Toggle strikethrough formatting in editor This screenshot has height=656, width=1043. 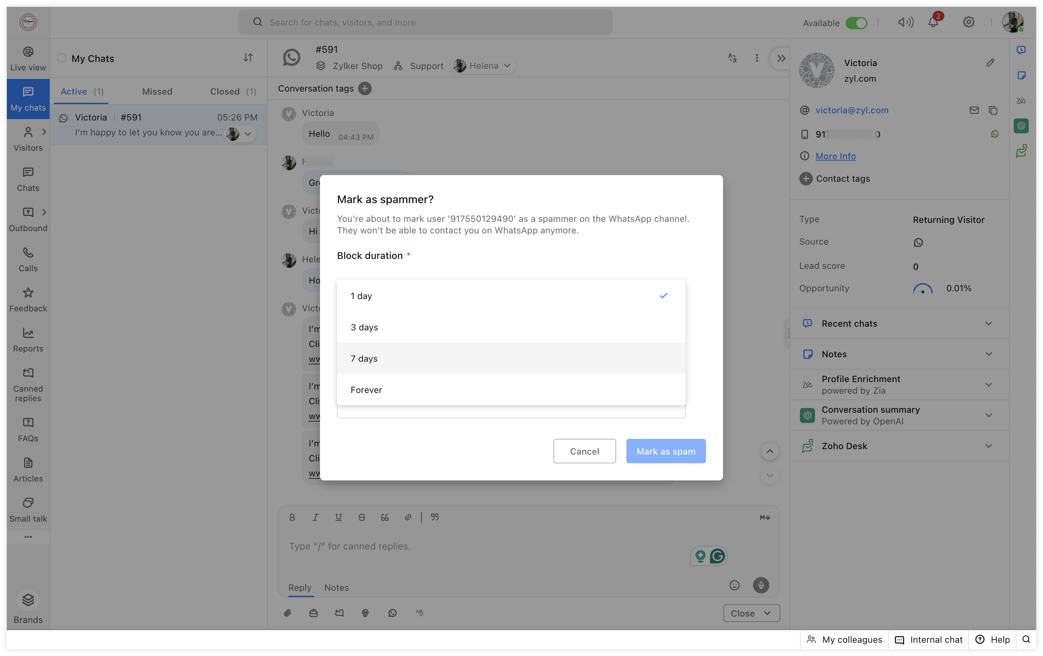pyautogui.click(x=362, y=517)
